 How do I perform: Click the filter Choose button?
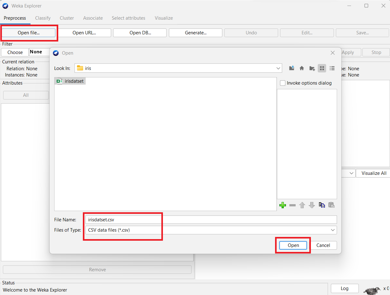coord(15,52)
